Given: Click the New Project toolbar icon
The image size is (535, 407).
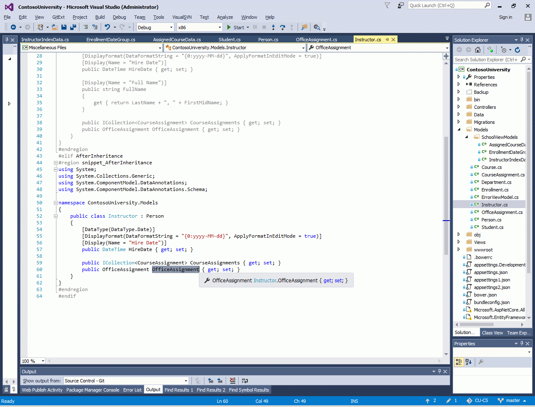Looking at the screenshot, I should pyautogui.click(x=41, y=27).
